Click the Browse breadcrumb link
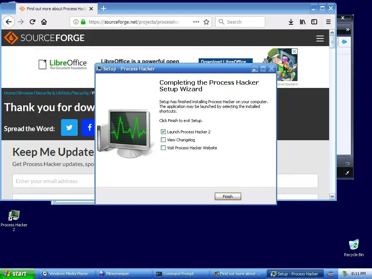The width and height of the screenshot is (372, 279). pyautogui.click(x=26, y=93)
